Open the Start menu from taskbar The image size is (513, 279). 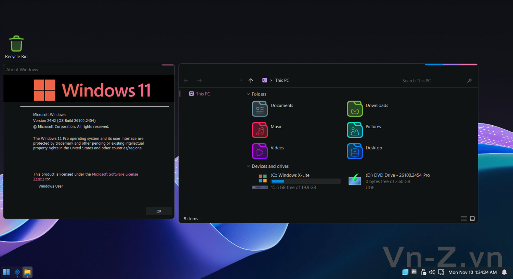[6, 272]
